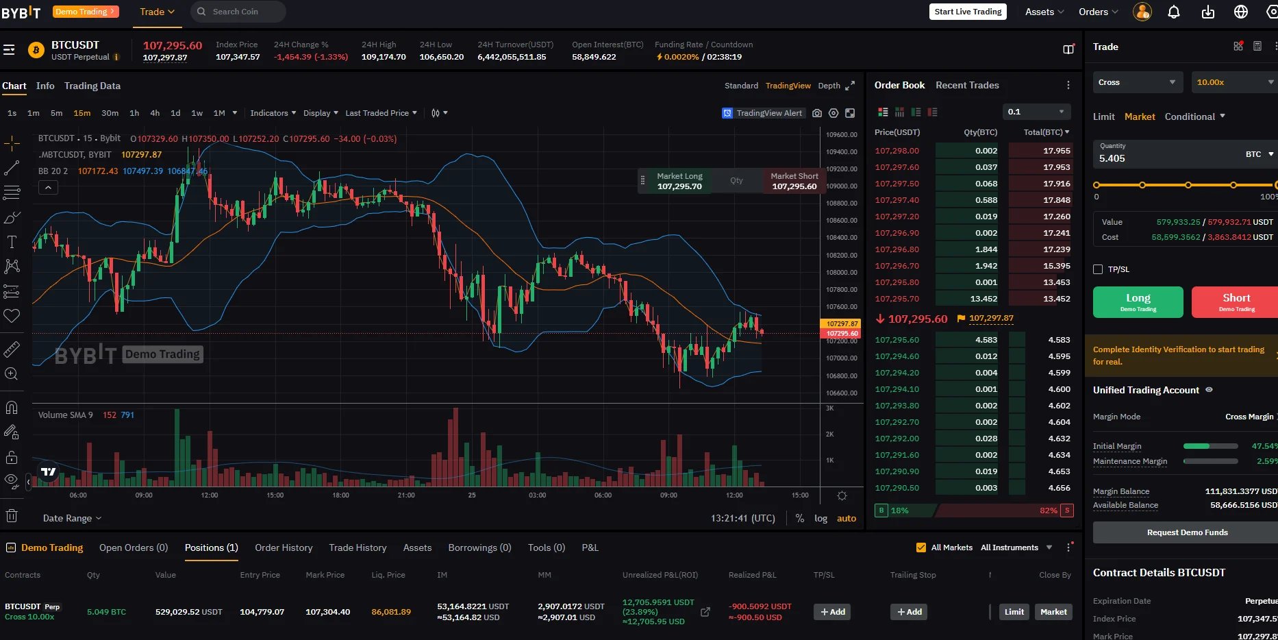Open the download app icon
Image resolution: width=1278 pixels, height=640 pixels.
(1208, 12)
